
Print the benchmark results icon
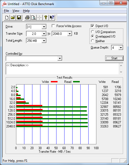(27, 17)
